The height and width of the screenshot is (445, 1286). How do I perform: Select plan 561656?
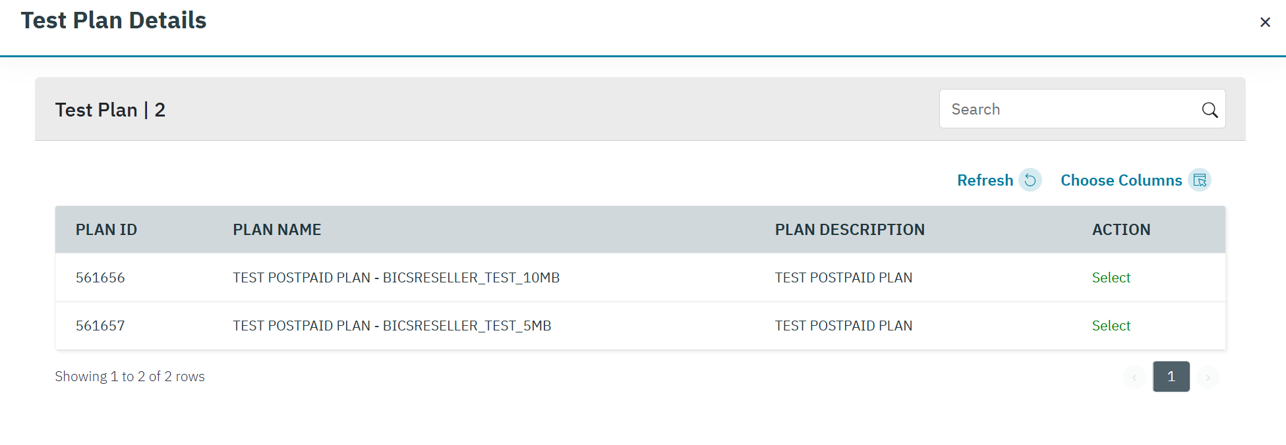pyautogui.click(x=1111, y=278)
